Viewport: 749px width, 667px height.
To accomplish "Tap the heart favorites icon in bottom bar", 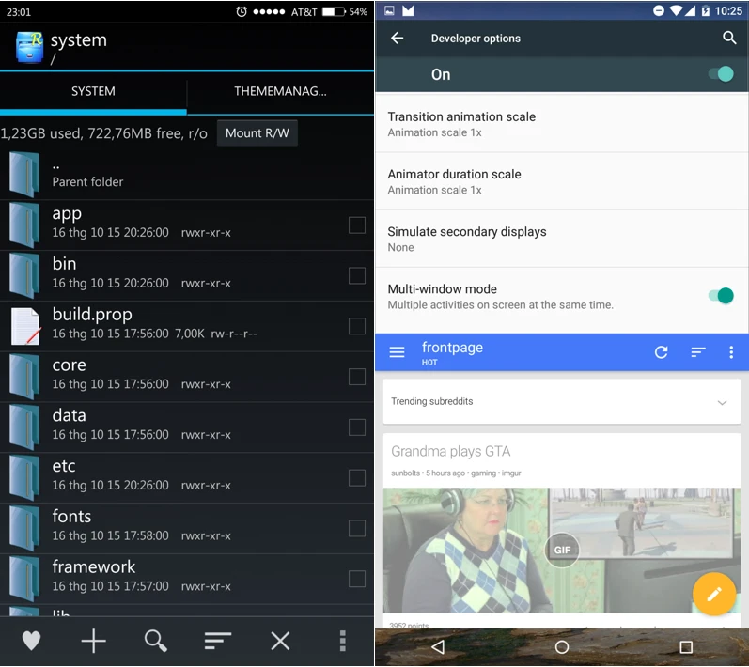I will (32, 641).
